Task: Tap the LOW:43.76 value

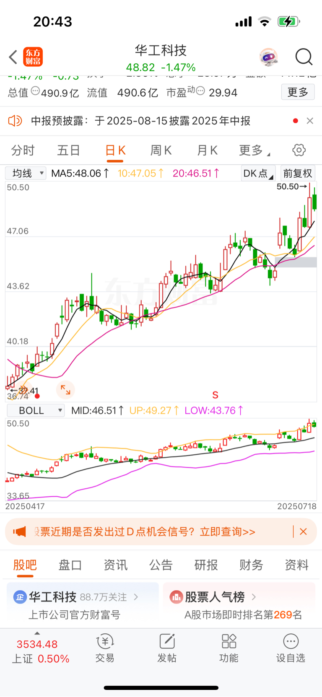Action: 214,410
